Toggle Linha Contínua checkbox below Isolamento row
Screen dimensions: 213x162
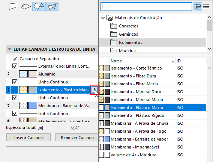pyautogui.click(x=15, y=98)
